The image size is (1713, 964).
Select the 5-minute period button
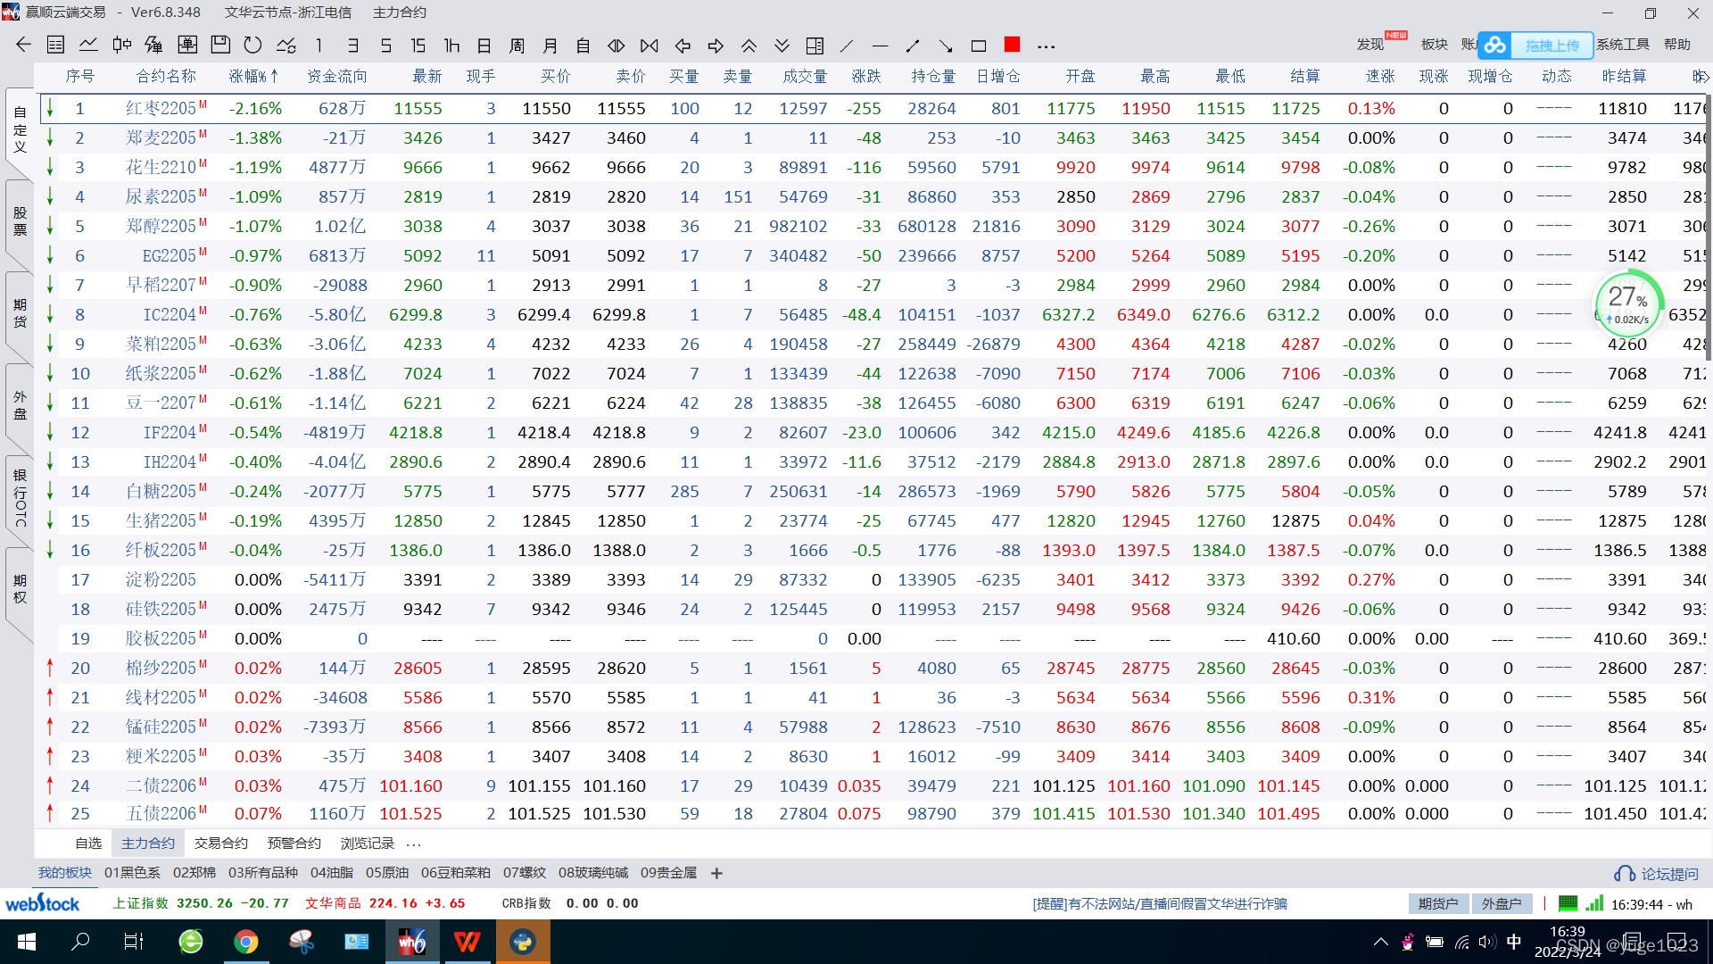coord(385,46)
